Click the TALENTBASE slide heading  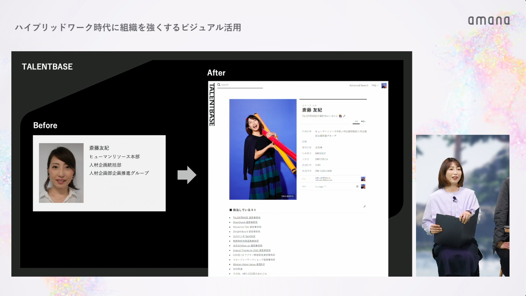(47, 67)
